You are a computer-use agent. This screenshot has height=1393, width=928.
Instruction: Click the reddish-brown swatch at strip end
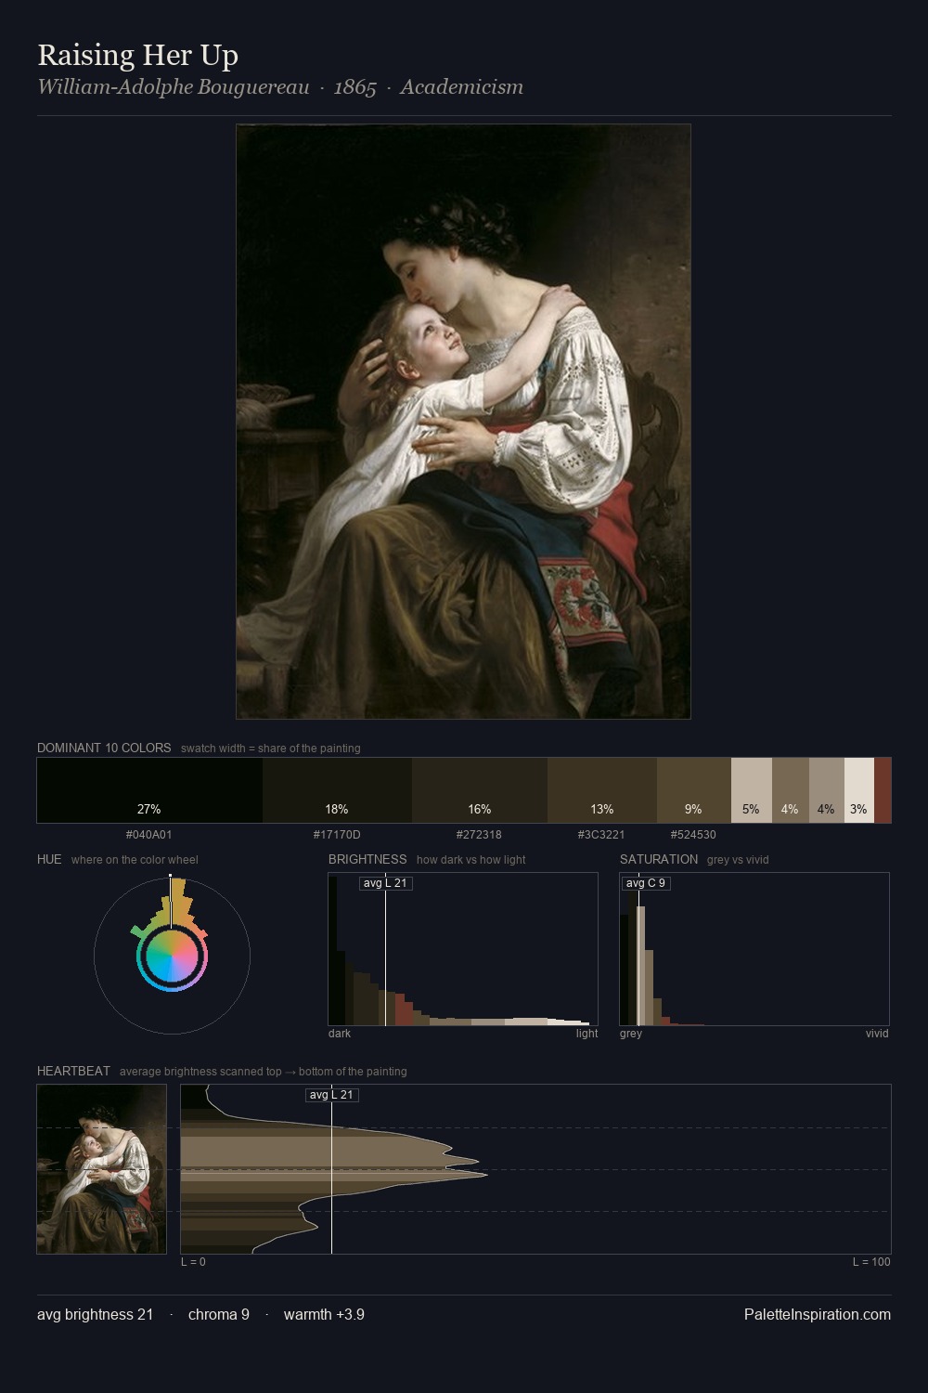click(x=883, y=790)
